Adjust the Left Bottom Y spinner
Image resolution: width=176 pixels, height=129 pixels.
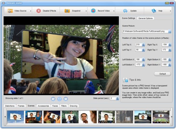point(143,65)
